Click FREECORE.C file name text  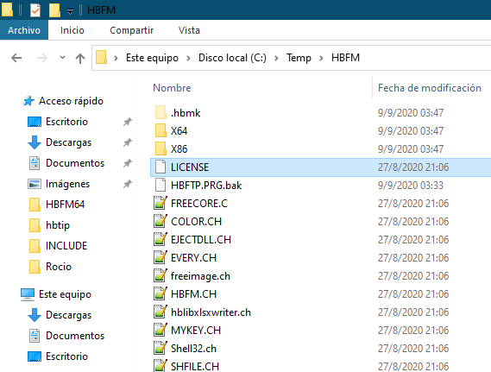(199, 204)
